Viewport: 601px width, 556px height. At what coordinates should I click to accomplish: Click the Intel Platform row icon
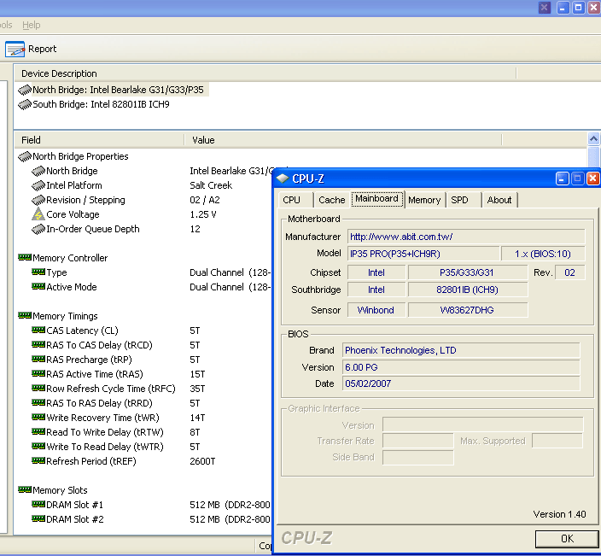pyautogui.click(x=38, y=186)
